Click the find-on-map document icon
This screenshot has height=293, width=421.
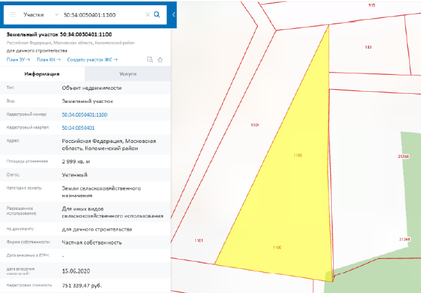150,60
